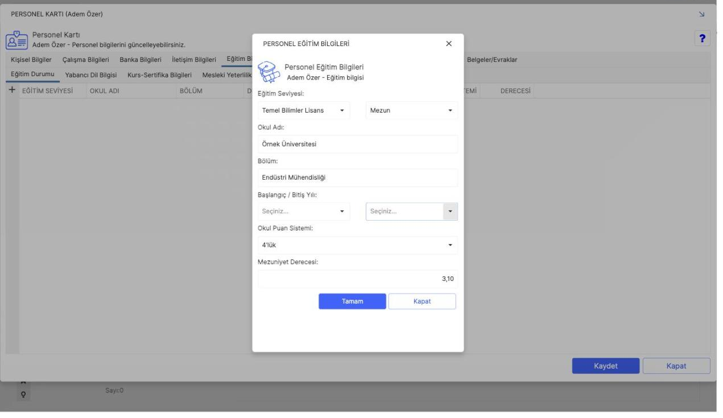Click the blue help question mark icon
Screen dimensions: 723x418
[x=703, y=38]
